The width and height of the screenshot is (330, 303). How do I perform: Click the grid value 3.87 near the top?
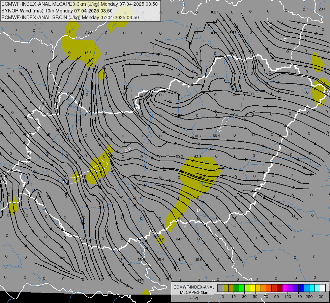point(233,33)
